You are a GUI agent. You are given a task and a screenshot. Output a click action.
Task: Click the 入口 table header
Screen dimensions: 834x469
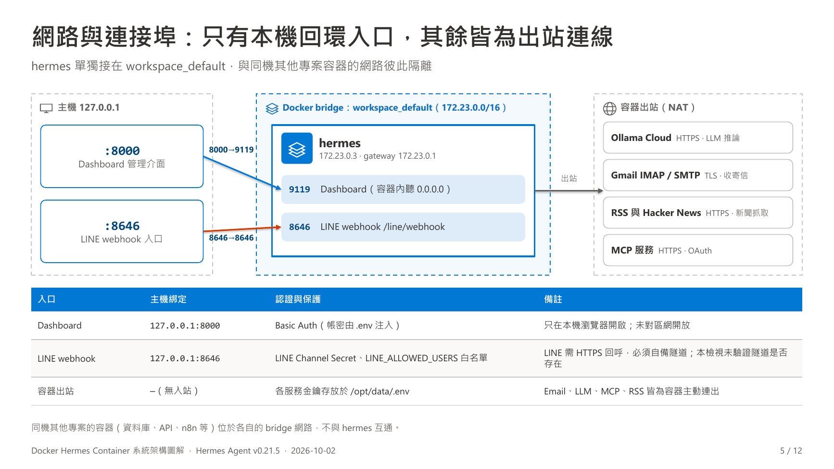tap(47, 299)
